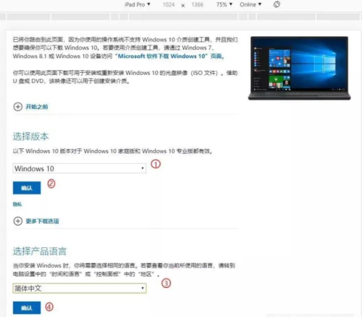The image size is (362, 319).
Task: Open the Microsoft 软件下载 Windows 10 页面 link
Action: [x=170, y=56]
